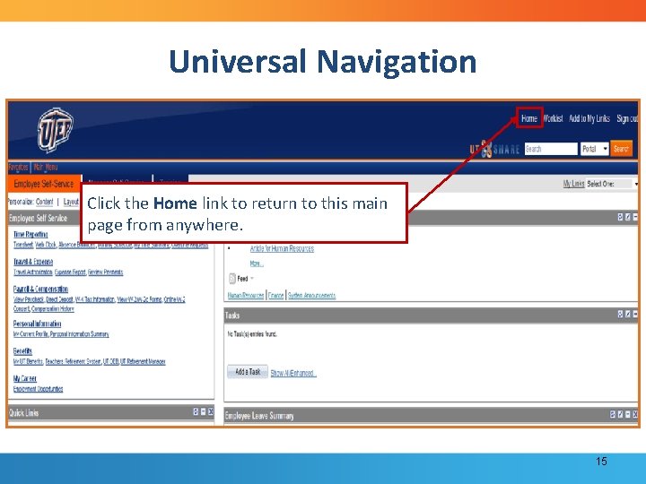Viewport: 646px width, 484px height.
Task: Open the Main Menu
Action: 46,167
